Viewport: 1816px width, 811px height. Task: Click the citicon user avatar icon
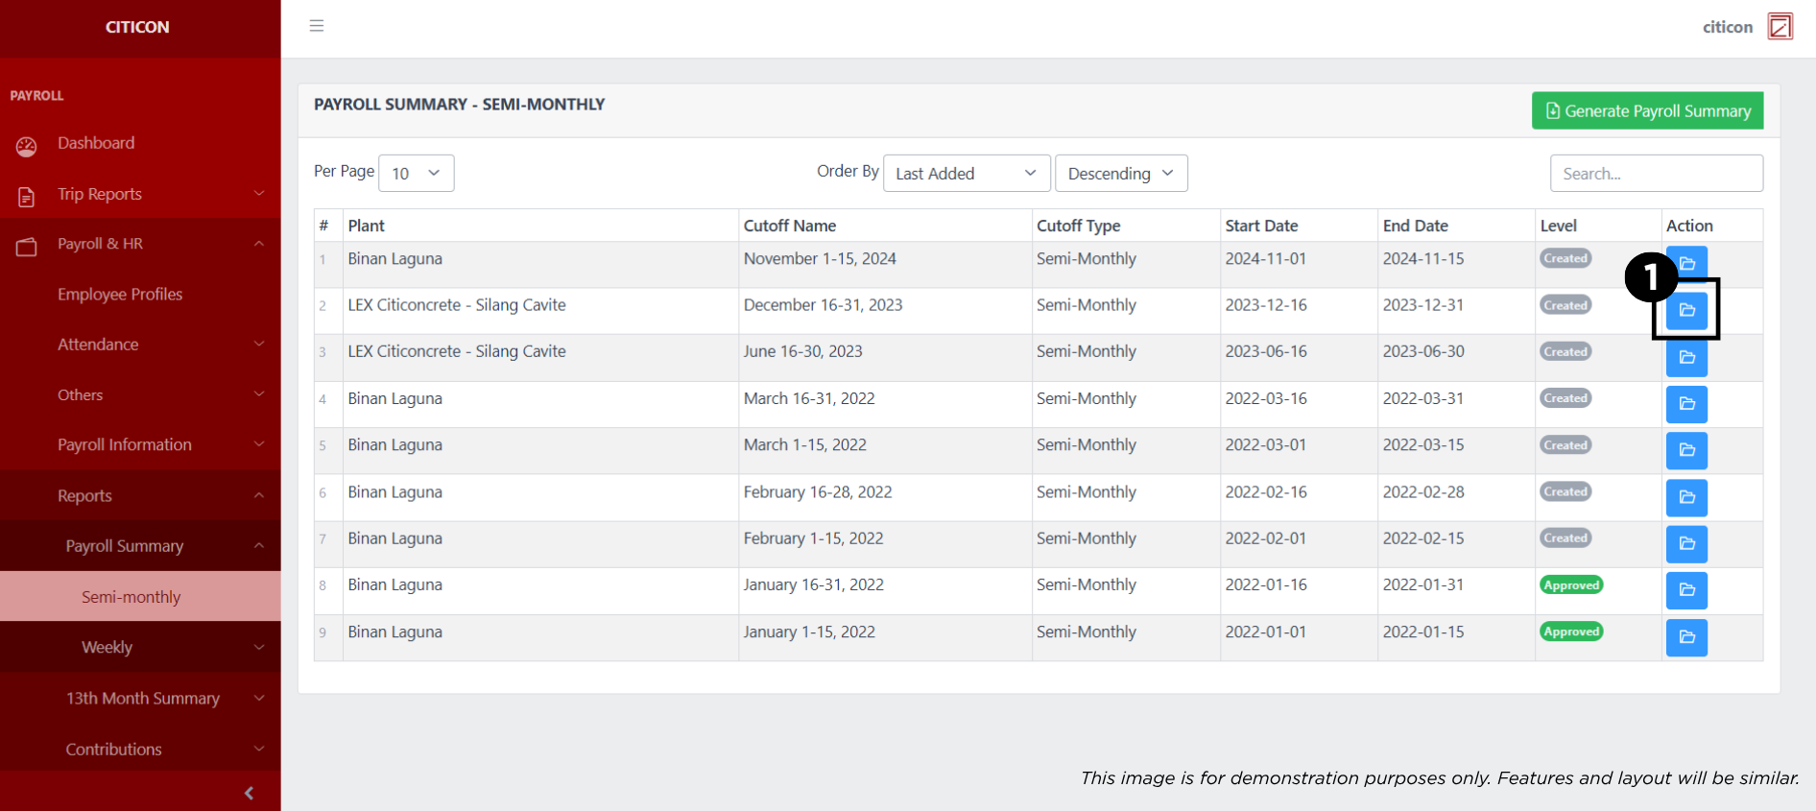(x=1780, y=27)
